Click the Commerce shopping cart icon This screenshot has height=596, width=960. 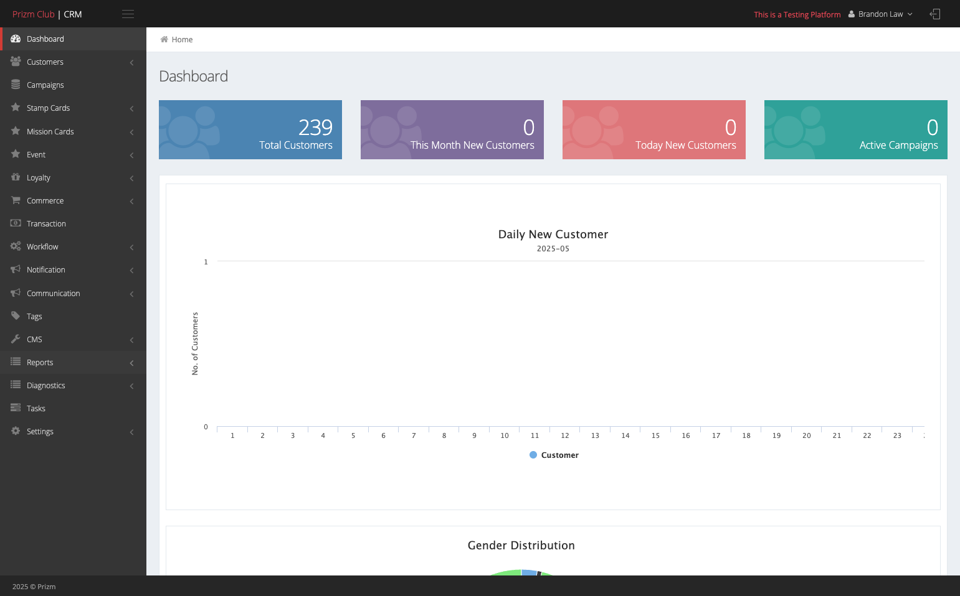[16, 200]
